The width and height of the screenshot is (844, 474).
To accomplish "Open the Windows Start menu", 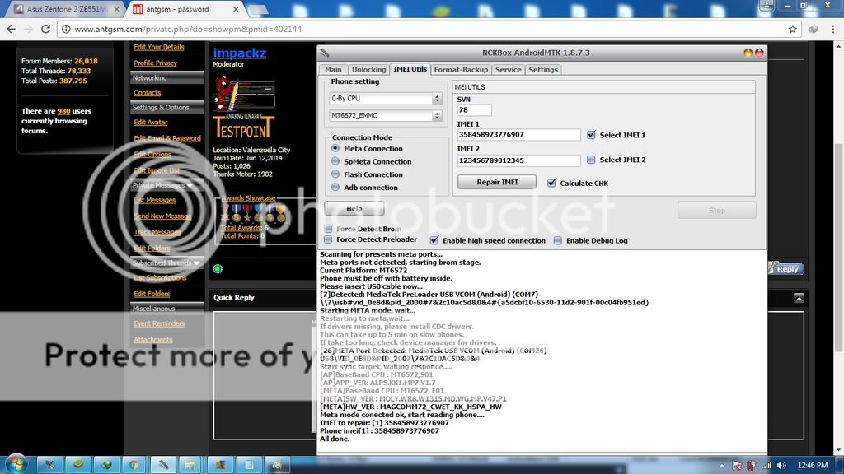I will tap(16, 464).
